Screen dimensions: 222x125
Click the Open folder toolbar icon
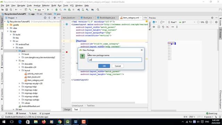[2, 10]
